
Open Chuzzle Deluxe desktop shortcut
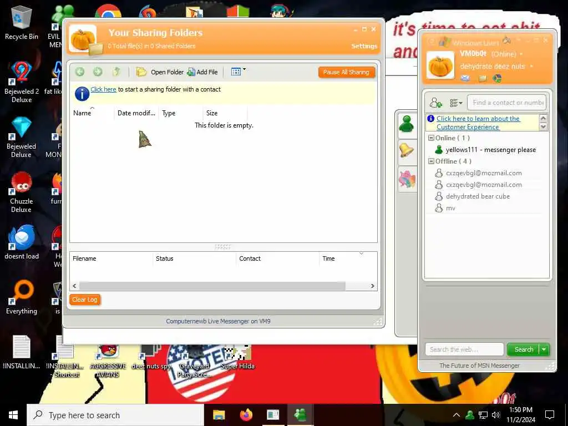[22, 192]
